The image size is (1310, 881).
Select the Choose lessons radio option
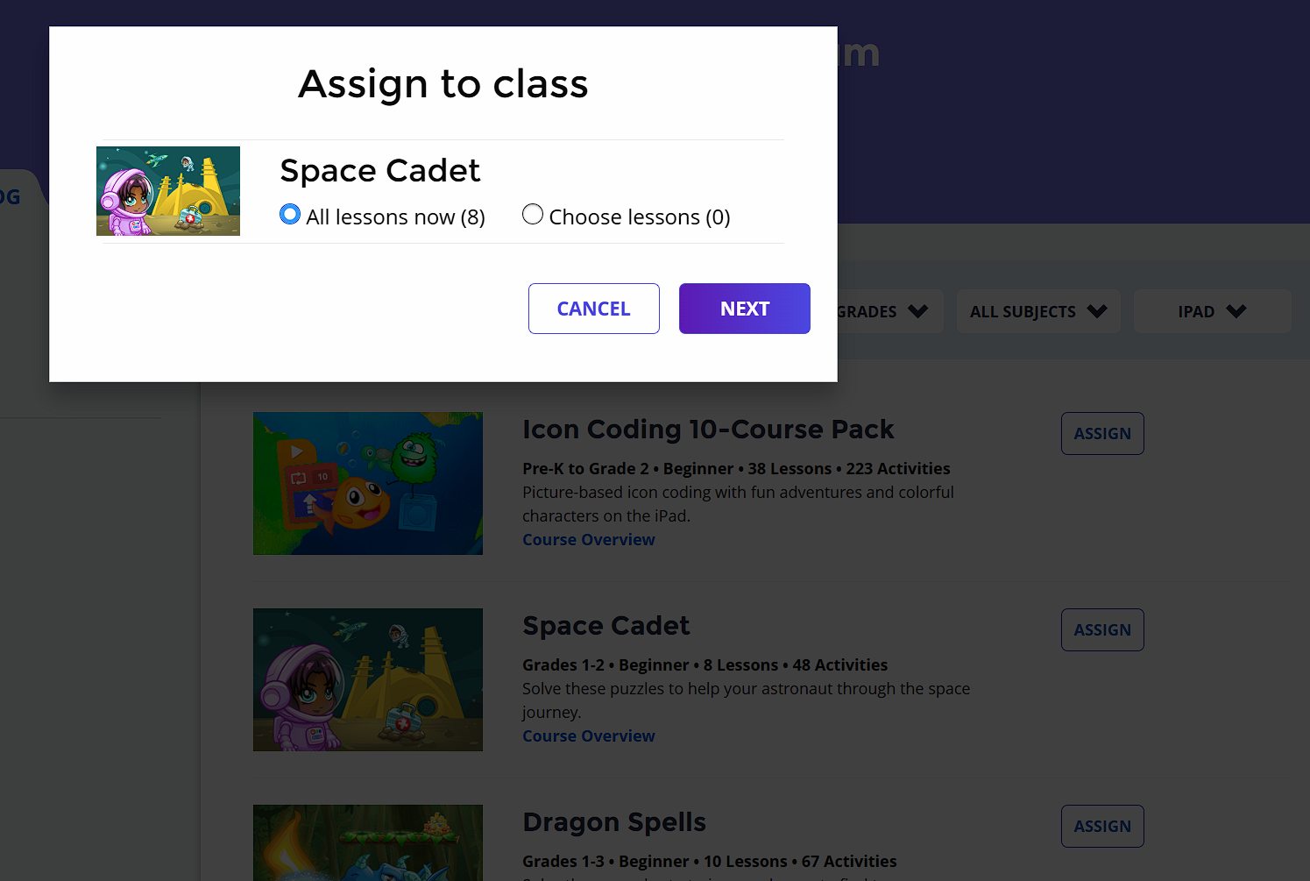pos(533,215)
